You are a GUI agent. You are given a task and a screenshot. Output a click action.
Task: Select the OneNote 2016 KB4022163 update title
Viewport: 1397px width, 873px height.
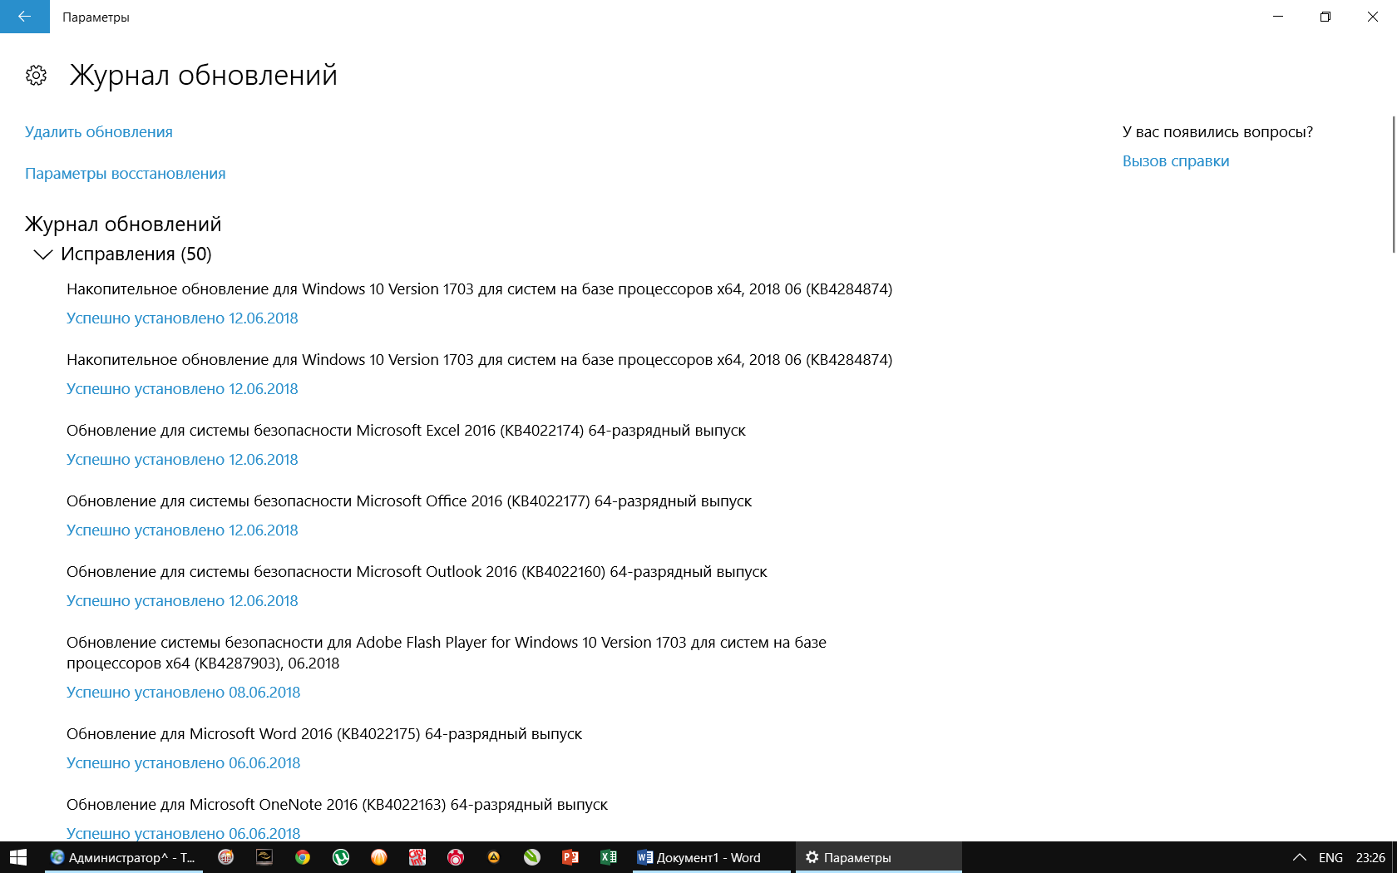coord(337,805)
